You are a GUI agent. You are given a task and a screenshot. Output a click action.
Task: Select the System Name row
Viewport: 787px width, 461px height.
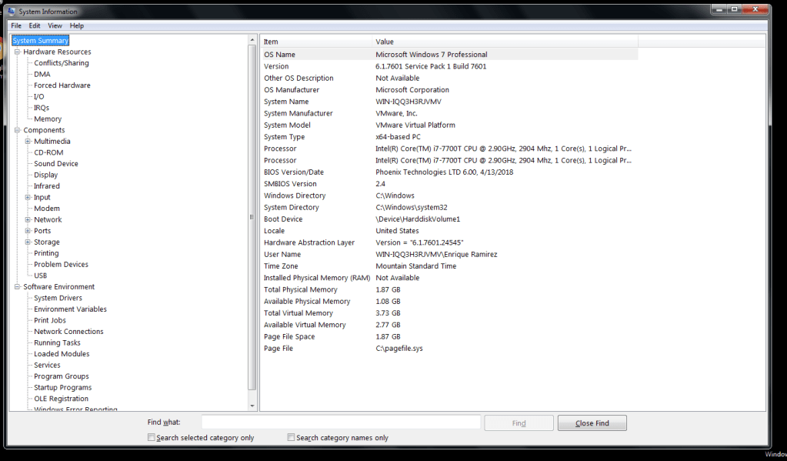pyautogui.click(x=450, y=102)
